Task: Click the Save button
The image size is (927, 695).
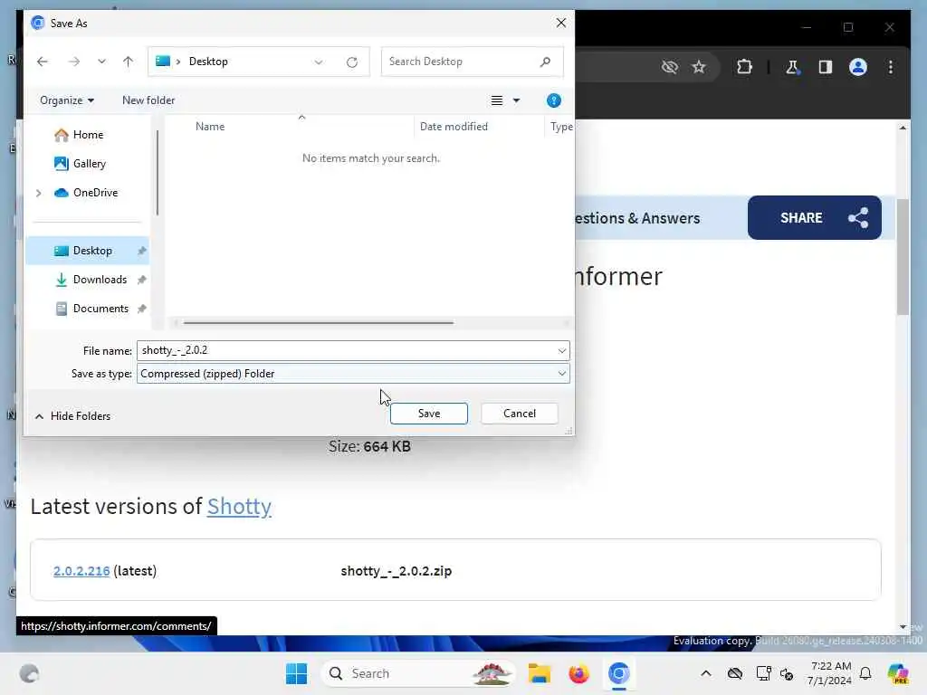Action: coord(428,413)
